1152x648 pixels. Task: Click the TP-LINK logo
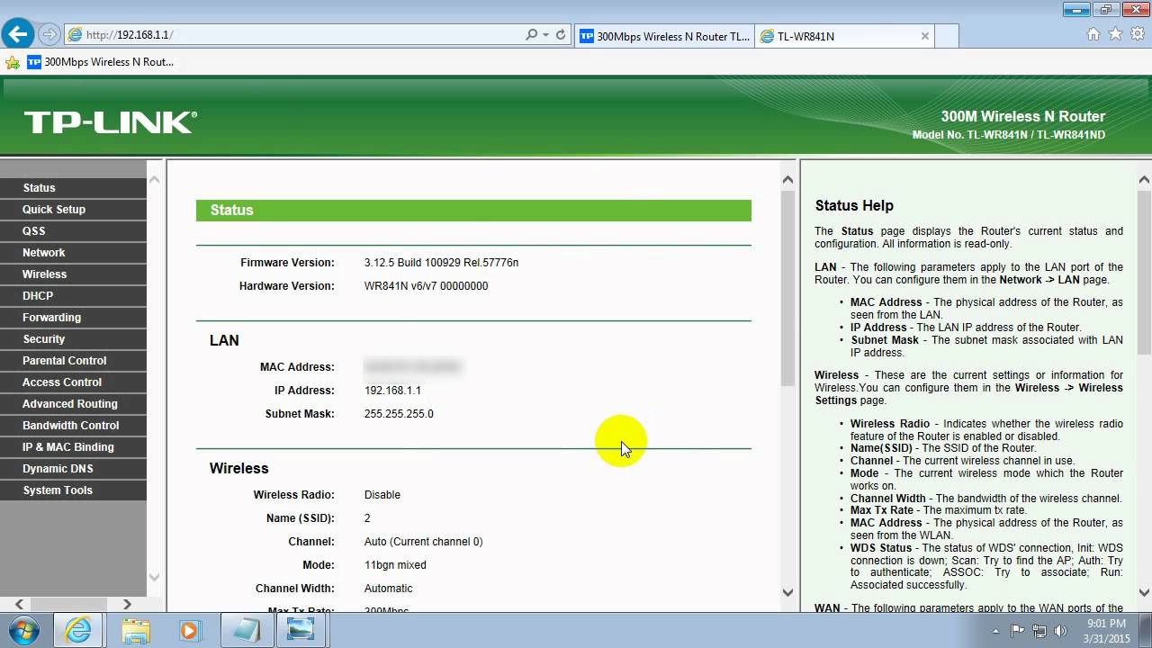click(x=110, y=122)
